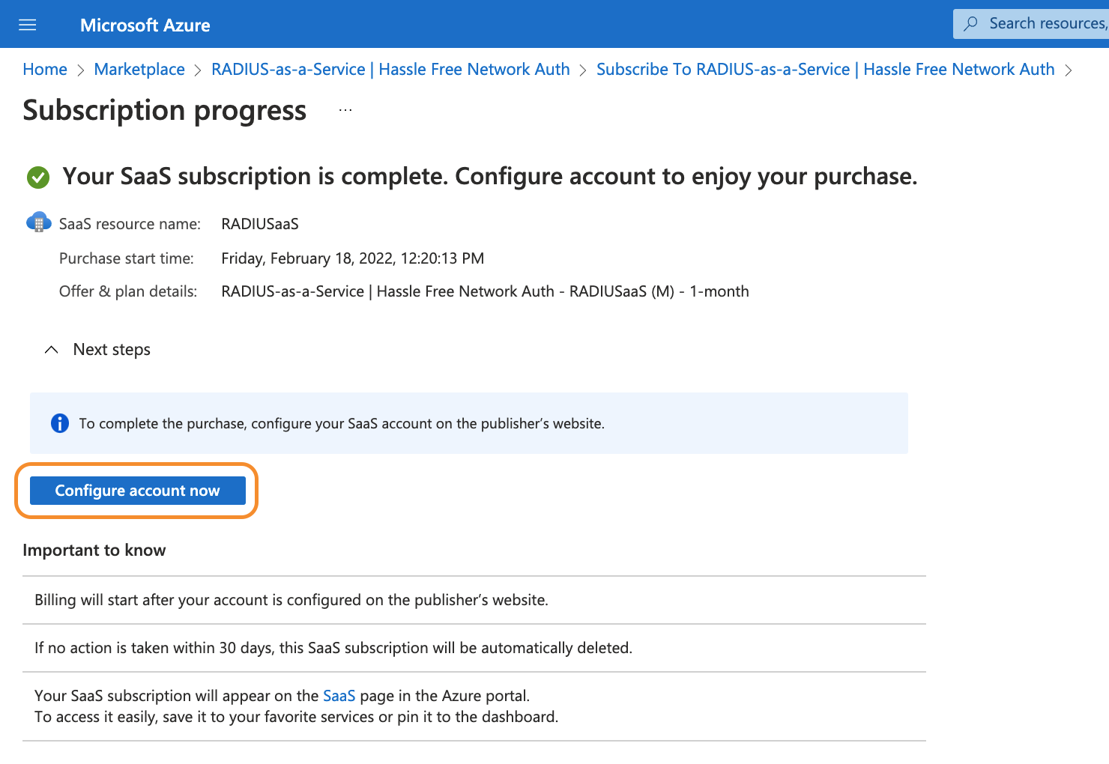Click the Subscription progress heading
Image resolution: width=1109 pixels, height=764 pixels.
[165, 110]
